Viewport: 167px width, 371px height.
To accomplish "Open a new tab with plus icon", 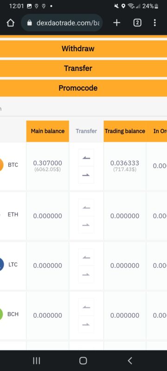I will (x=116, y=23).
